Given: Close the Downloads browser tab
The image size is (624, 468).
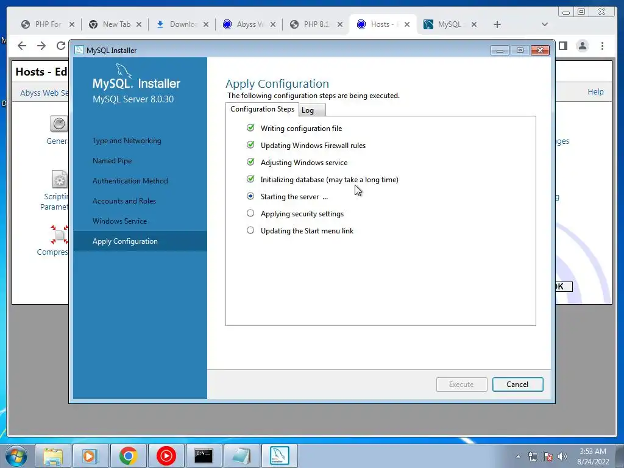Looking at the screenshot, I should [x=206, y=24].
